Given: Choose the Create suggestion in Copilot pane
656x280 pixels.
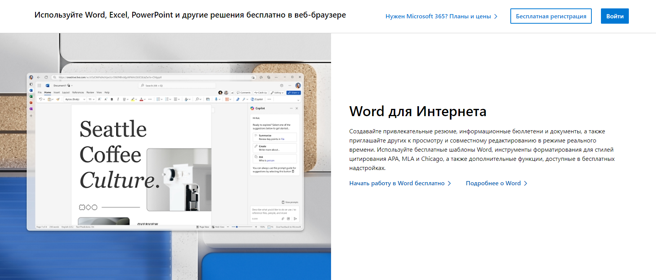Looking at the screenshot, I should click(x=274, y=148).
